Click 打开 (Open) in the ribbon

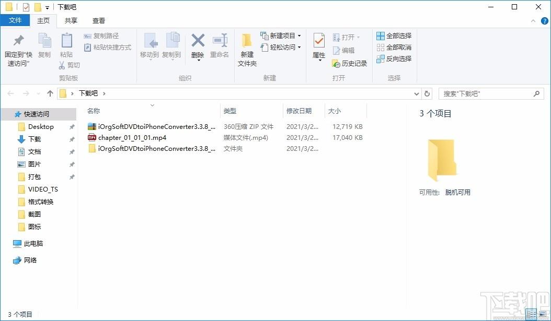point(346,37)
